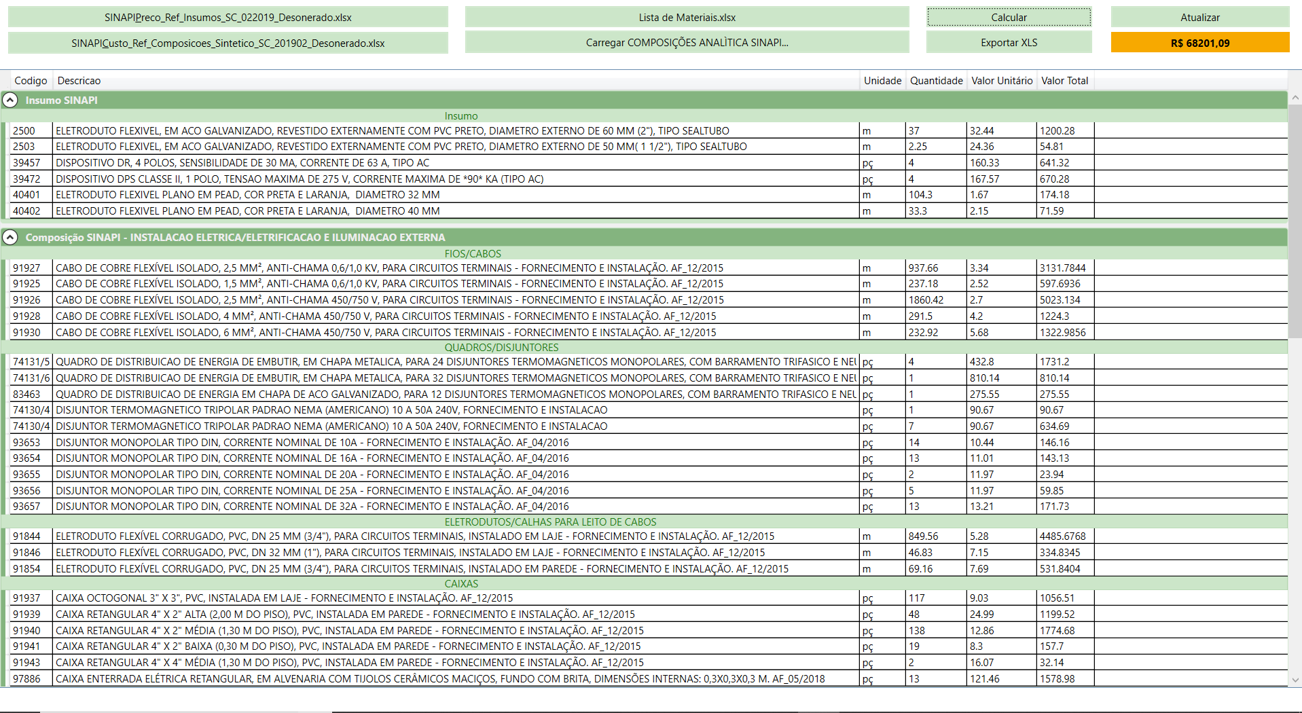Viewport: 1302px width, 713px height.
Task: Select code cell 91846
Action: (31, 553)
